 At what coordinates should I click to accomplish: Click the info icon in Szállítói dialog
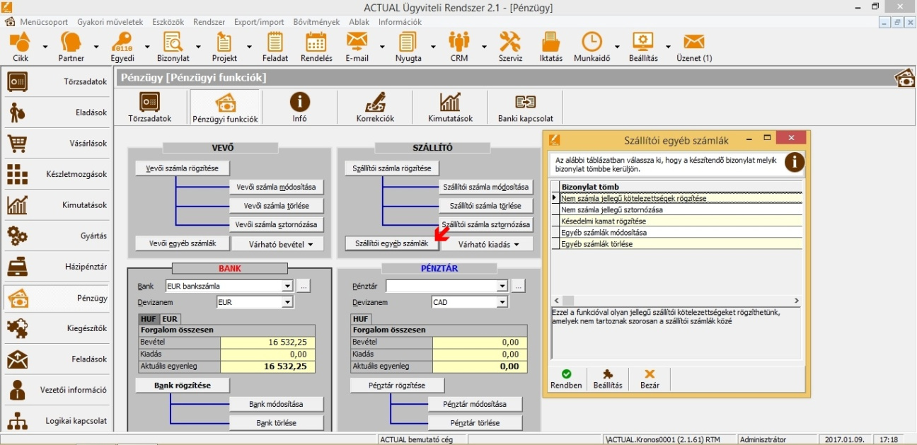coord(794,162)
